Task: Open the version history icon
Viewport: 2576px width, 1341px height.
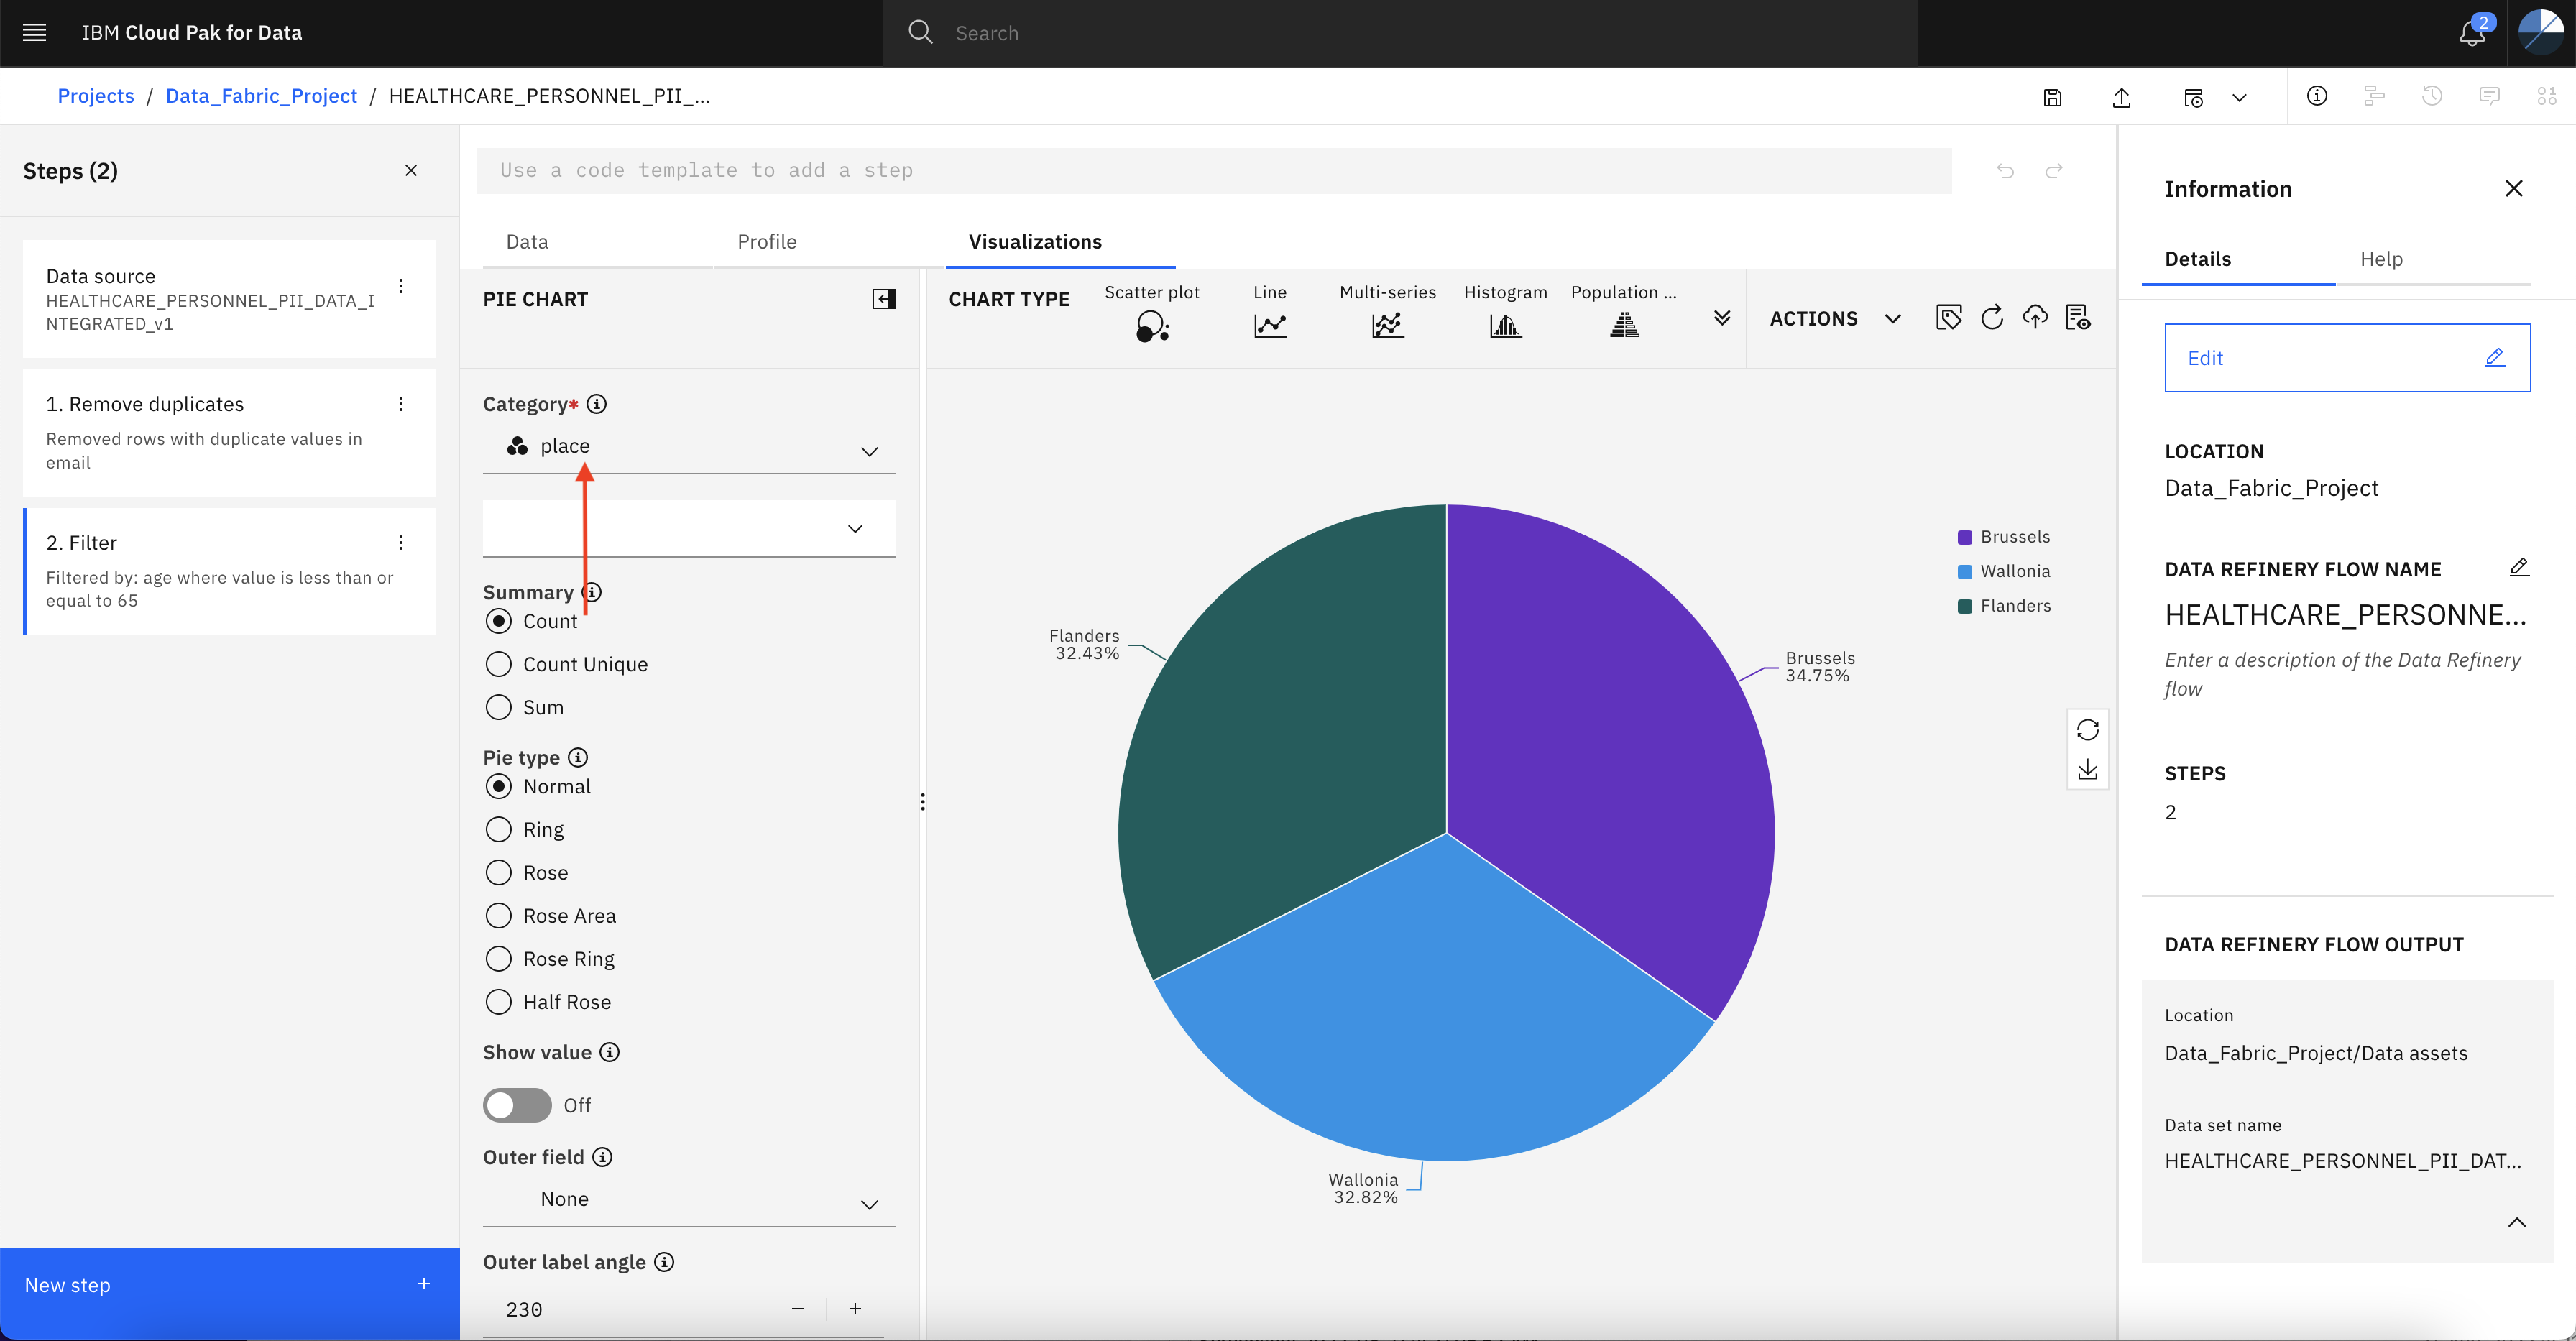Action: 2432,96
